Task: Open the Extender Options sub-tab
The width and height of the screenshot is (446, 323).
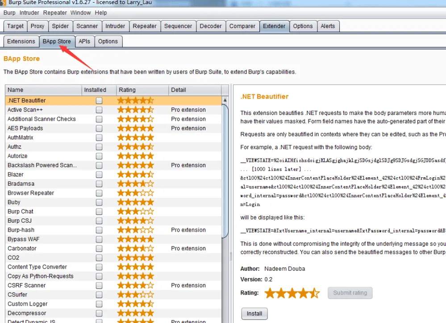Action: [108, 41]
